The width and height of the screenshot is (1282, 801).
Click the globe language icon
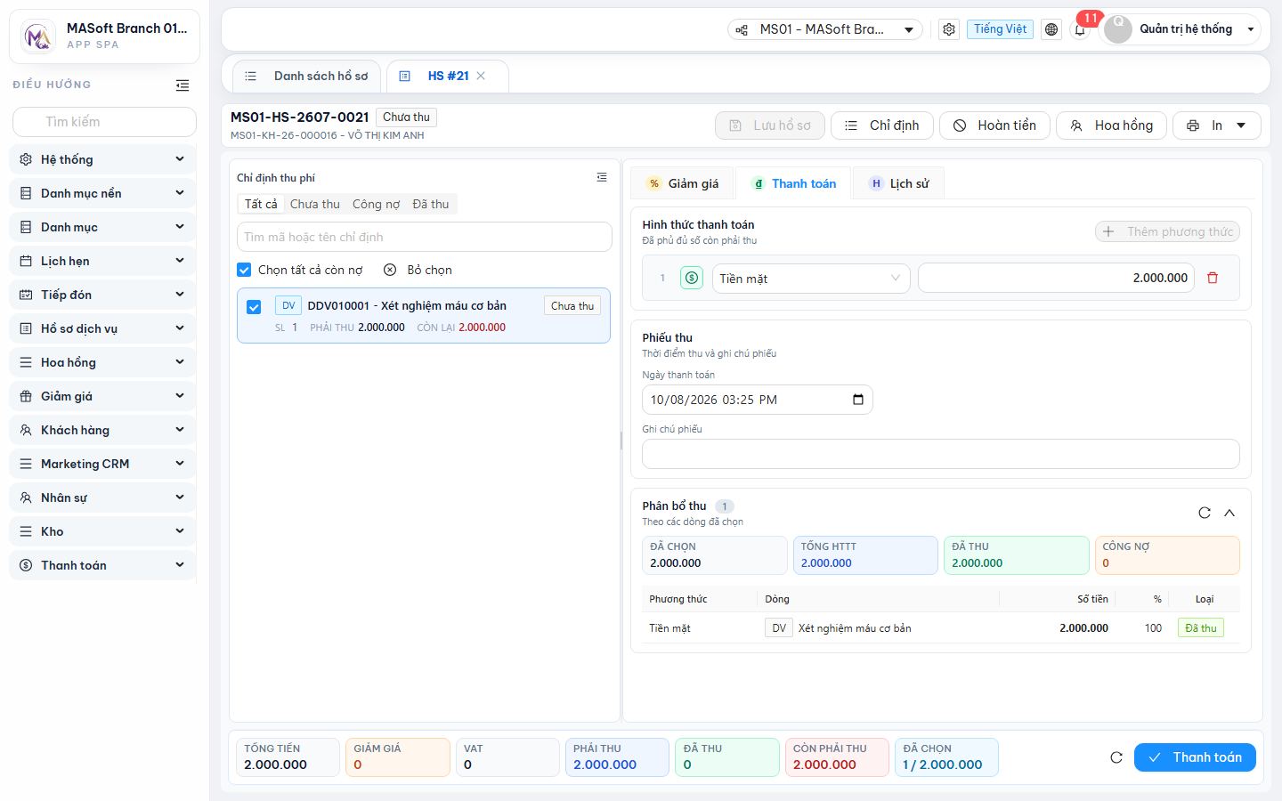[x=1051, y=29]
